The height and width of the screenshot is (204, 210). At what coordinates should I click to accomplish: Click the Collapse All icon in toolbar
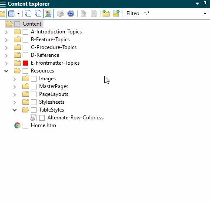point(38,13)
